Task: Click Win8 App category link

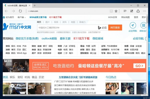Action: [22, 53]
